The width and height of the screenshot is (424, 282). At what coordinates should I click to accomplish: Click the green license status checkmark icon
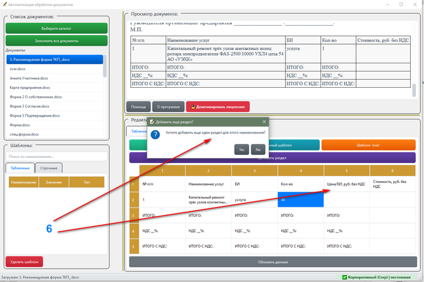tap(344, 277)
